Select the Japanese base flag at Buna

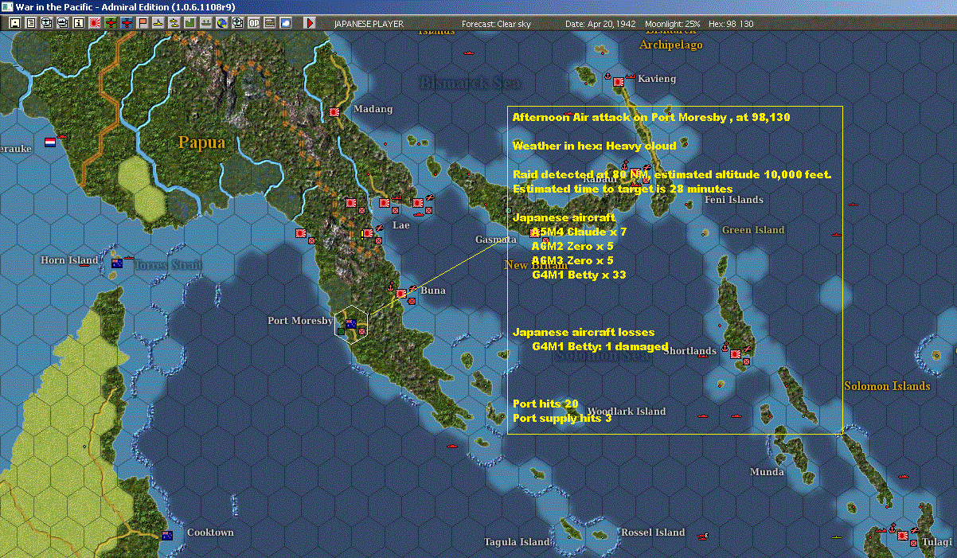(401, 295)
